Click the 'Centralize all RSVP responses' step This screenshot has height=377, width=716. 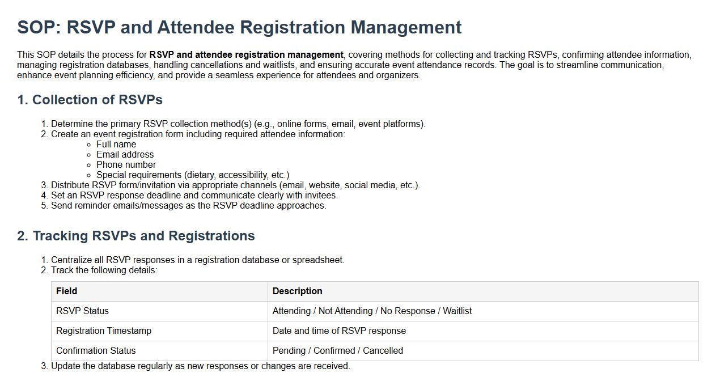tap(197, 260)
